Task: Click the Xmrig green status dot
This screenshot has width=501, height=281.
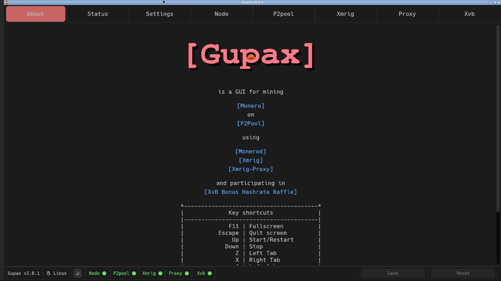Action: coord(160,273)
